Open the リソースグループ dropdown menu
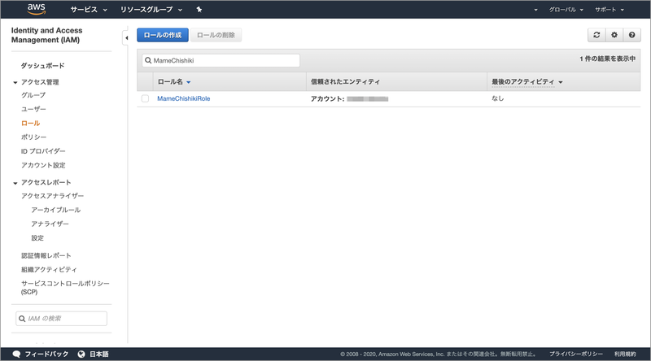This screenshot has width=651, height=361. (x=151, y=10)
